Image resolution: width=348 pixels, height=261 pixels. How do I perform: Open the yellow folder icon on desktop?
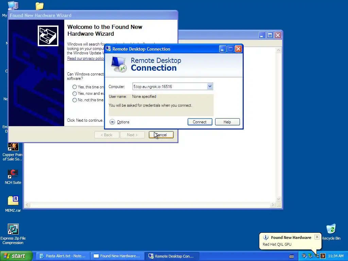(x=39, y=6)
